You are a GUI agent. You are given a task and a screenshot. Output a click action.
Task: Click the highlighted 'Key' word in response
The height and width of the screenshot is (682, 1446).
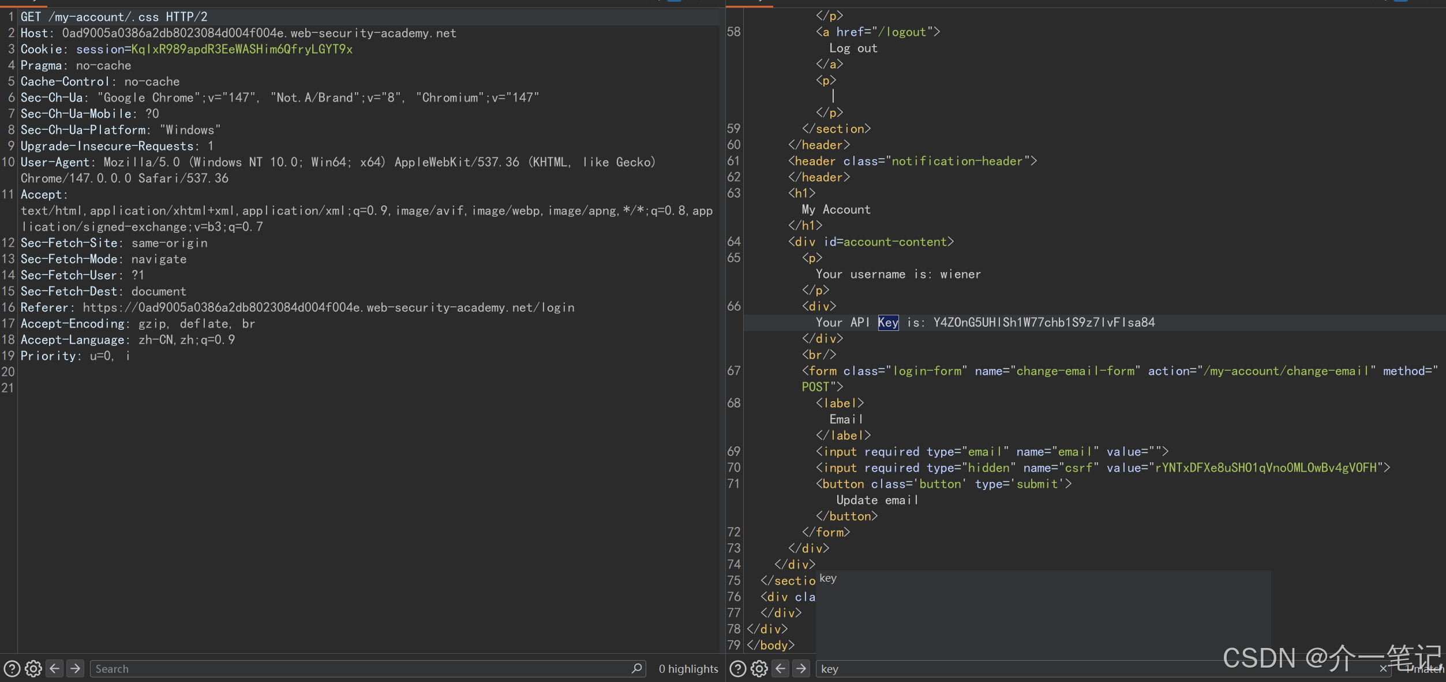click(888, 322)
